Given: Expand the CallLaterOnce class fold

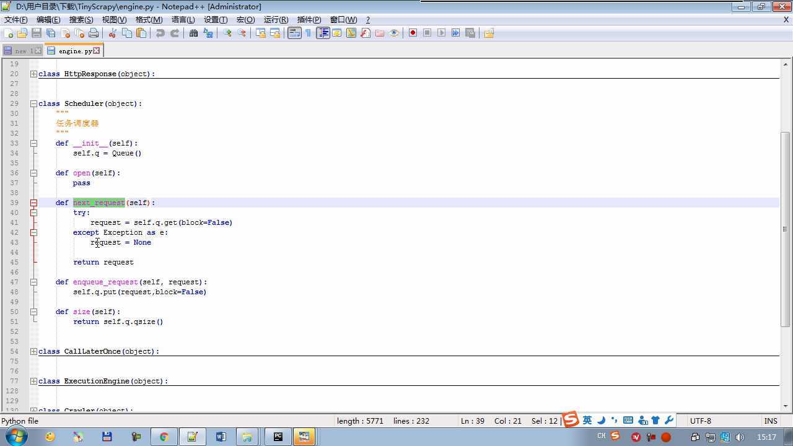Looking at the screenshot, I should point(33,351).
